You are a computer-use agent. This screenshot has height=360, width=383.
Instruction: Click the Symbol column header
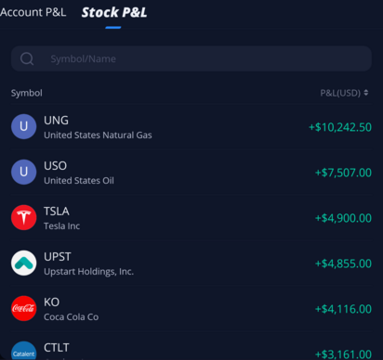click(27, 93)
